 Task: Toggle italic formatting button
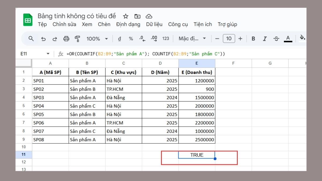[265, 39]
